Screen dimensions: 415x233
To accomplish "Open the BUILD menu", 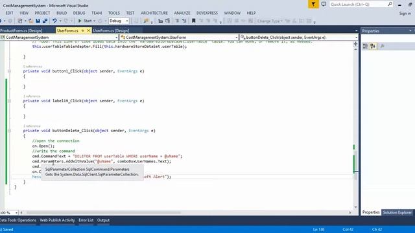I will (62, 13).
